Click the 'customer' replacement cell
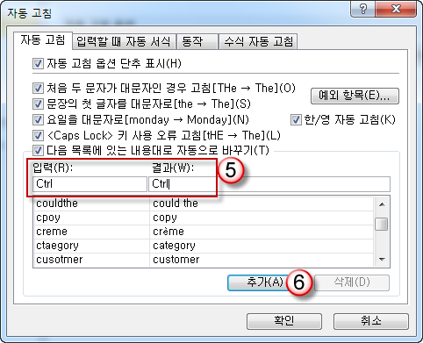This screenshot has height=343, width=423. [262, 260]
